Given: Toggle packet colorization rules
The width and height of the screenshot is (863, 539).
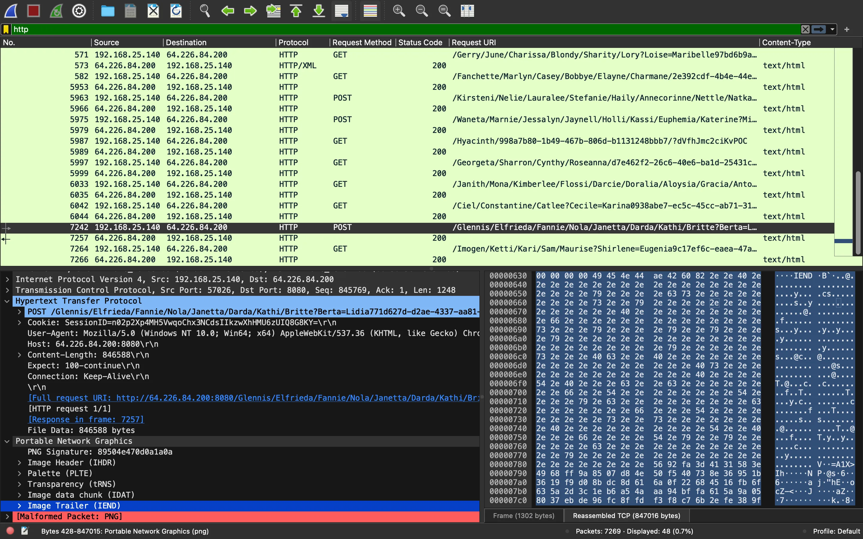Looking at the screenshot, I should 370,11.
